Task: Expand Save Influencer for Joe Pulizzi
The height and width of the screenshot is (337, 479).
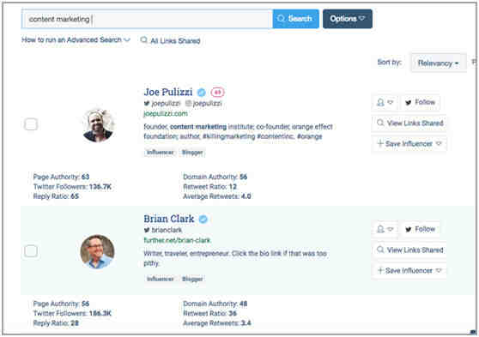Action: pos(409,143)
